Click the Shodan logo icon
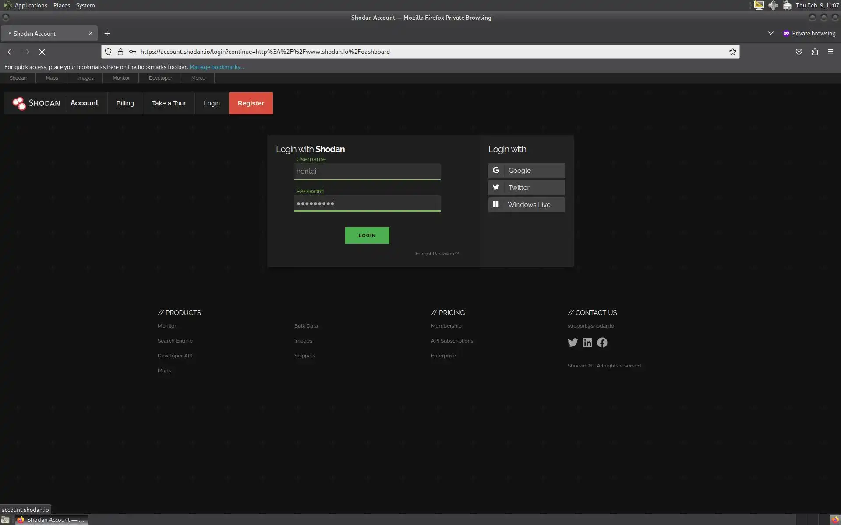 (19, 103)
